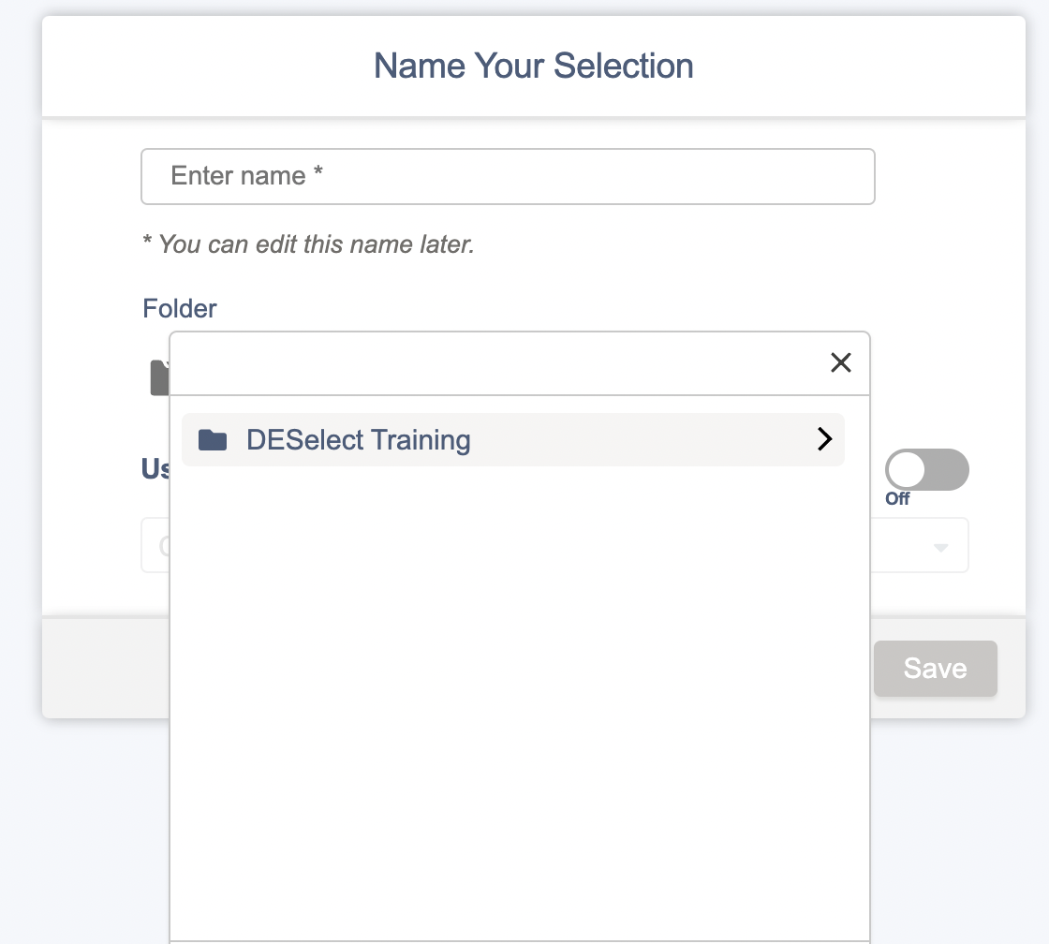Screen dimensions: 1049x944
Task: Click the Folder label
Action: (179, 308)
